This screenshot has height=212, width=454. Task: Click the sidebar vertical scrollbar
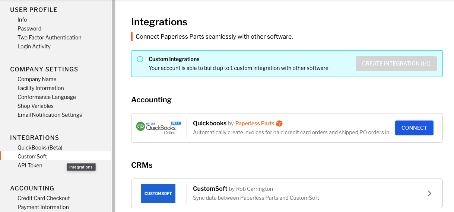tap(113, 106)
